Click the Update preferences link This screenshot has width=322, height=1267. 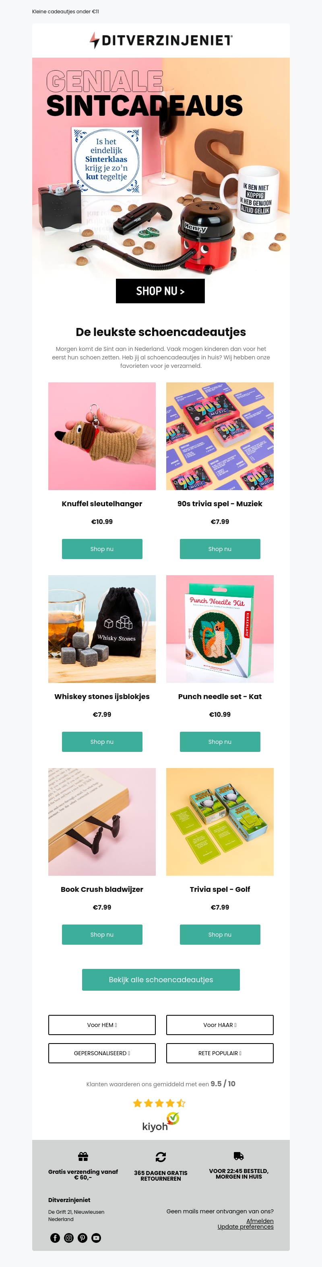point(246,1227)
